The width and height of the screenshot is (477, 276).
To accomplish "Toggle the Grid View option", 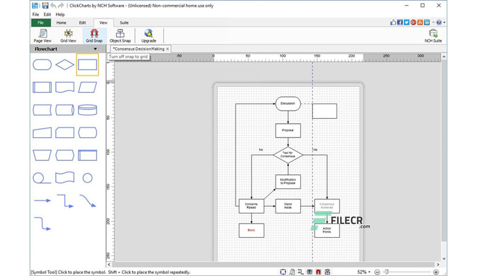I will tap(68, 36).
